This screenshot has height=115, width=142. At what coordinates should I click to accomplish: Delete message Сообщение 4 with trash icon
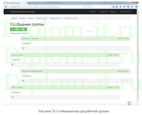point(23,48)
